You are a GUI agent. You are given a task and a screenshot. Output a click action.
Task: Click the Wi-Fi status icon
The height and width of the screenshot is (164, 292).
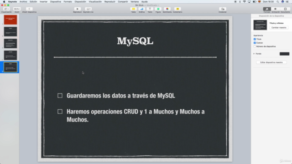[x=245, y=2]
